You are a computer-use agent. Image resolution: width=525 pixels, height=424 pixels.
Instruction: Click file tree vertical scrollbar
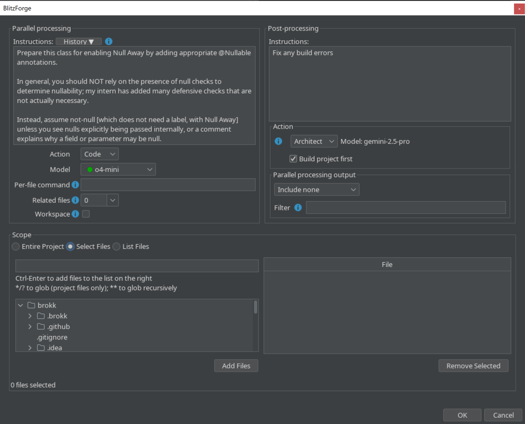coord(255,307)
